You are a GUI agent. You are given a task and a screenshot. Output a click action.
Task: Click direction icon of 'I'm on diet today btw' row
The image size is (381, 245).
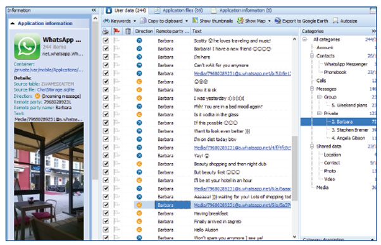(x=139, y=139)
